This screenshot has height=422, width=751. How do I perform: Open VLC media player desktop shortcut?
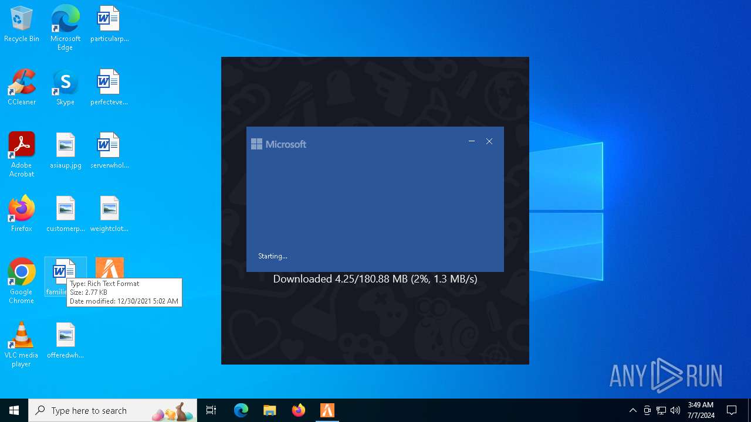(22, 345)
